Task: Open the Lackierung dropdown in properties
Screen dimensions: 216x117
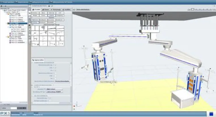Action: (54, 92)
